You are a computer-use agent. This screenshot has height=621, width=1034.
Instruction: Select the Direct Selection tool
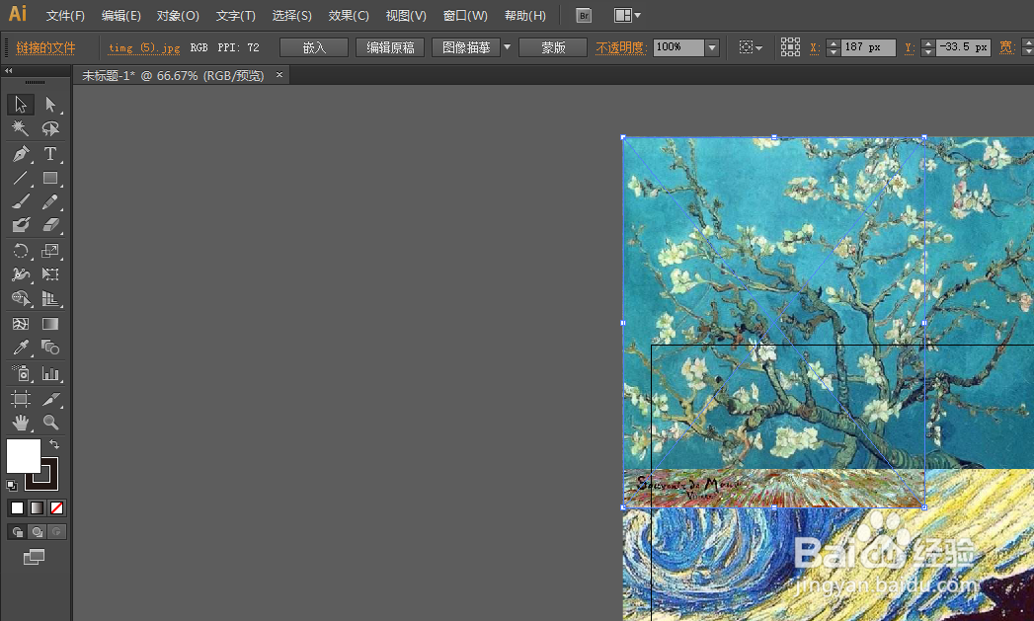pos(50,105)
